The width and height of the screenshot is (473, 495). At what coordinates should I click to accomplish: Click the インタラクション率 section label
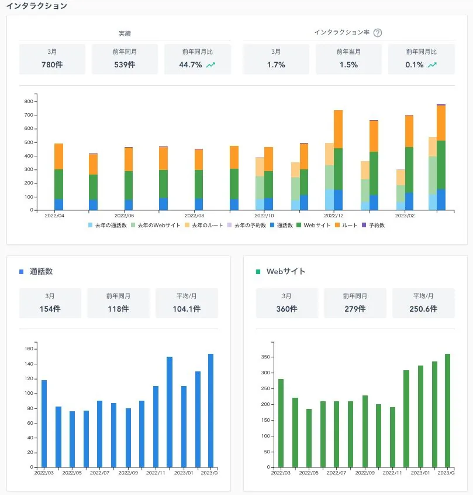[x=342, y=33]
